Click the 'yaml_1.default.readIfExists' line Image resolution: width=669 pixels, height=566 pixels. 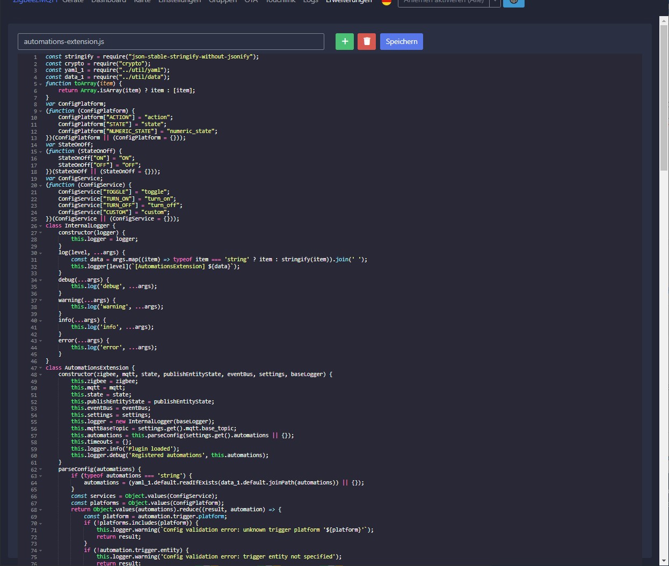pos(224,483)
